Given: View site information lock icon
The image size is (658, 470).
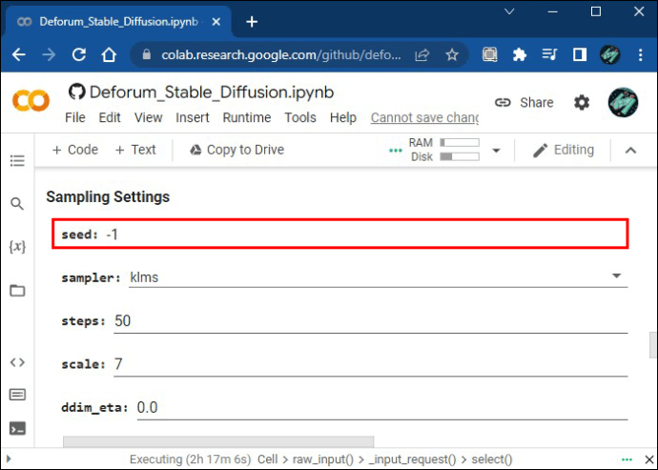Looking at the screenshot, I should point(147,54).
